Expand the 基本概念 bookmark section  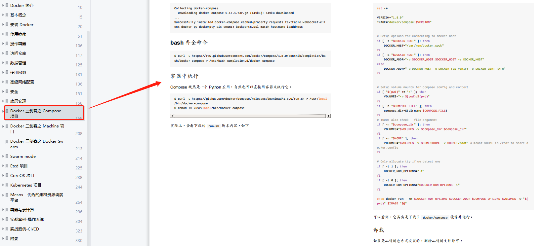click(x=3, y=15)
